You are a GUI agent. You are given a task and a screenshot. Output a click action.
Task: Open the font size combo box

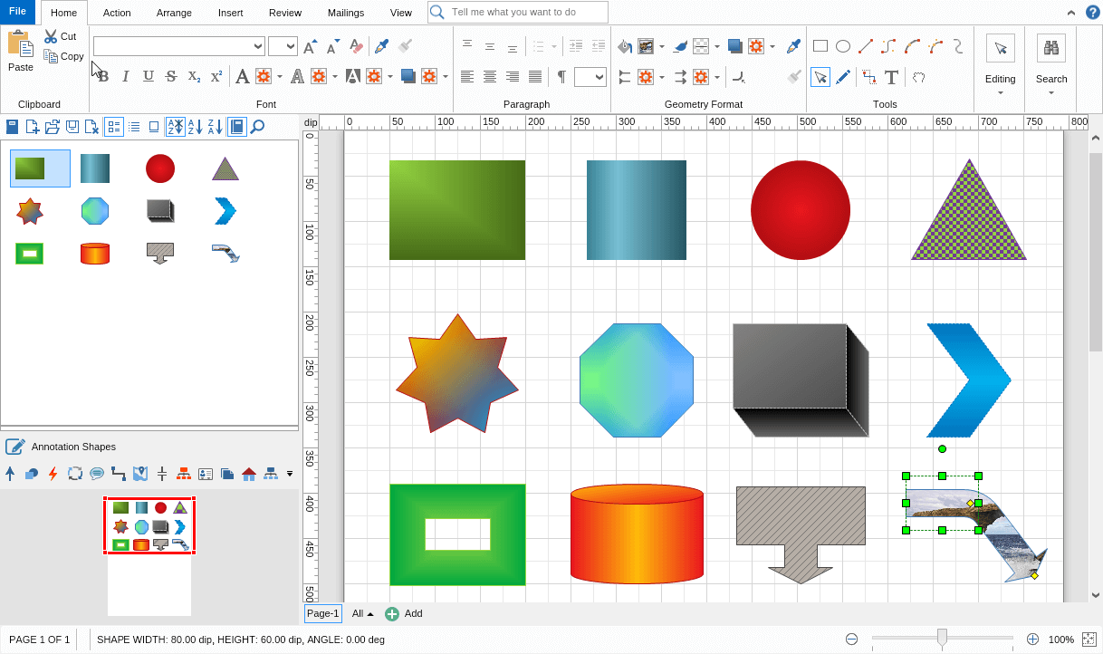click(283, 46)
